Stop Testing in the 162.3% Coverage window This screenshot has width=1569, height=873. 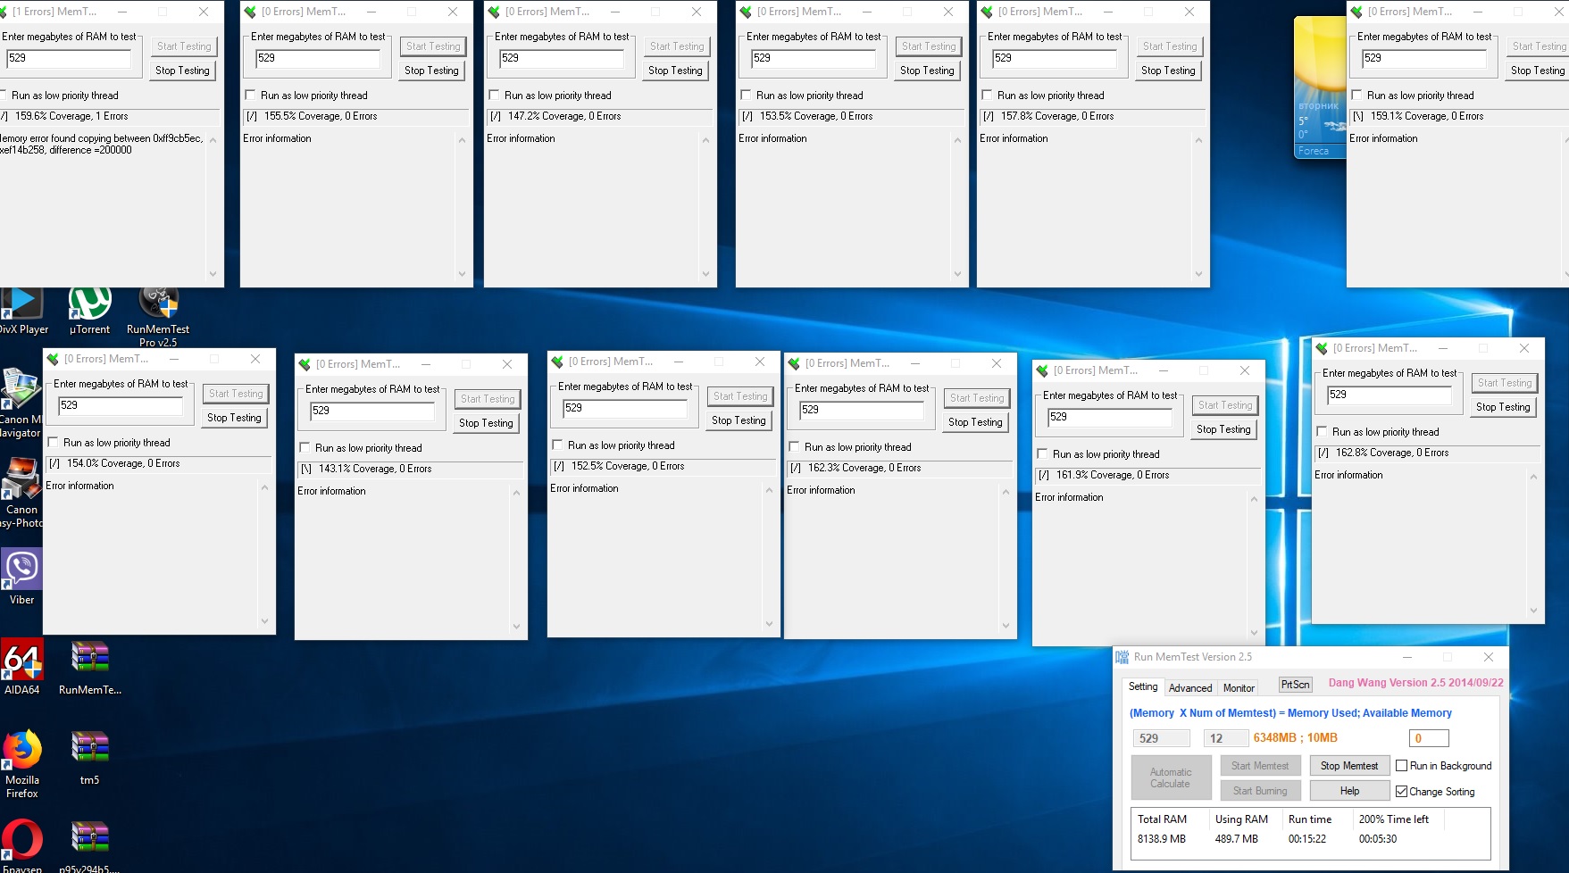click(x=975, y=422)
